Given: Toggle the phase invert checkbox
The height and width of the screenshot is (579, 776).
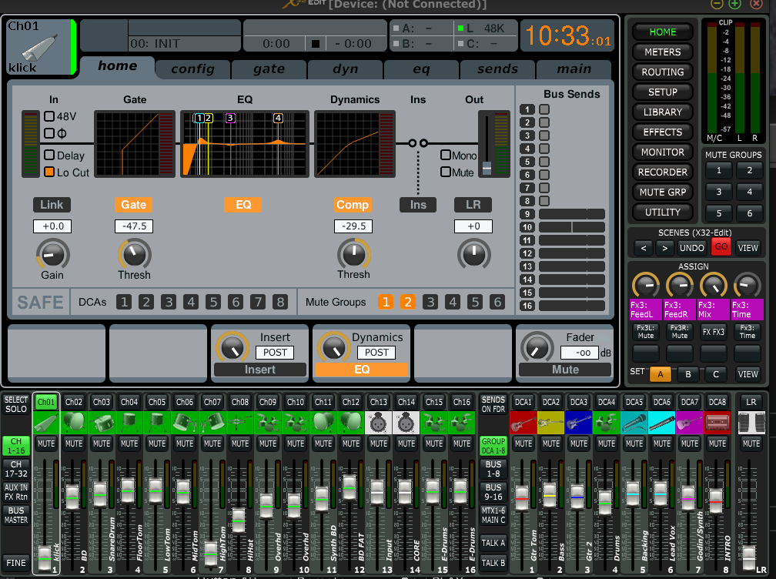Looking at the screenshot, I should click(x=49, y=133).
